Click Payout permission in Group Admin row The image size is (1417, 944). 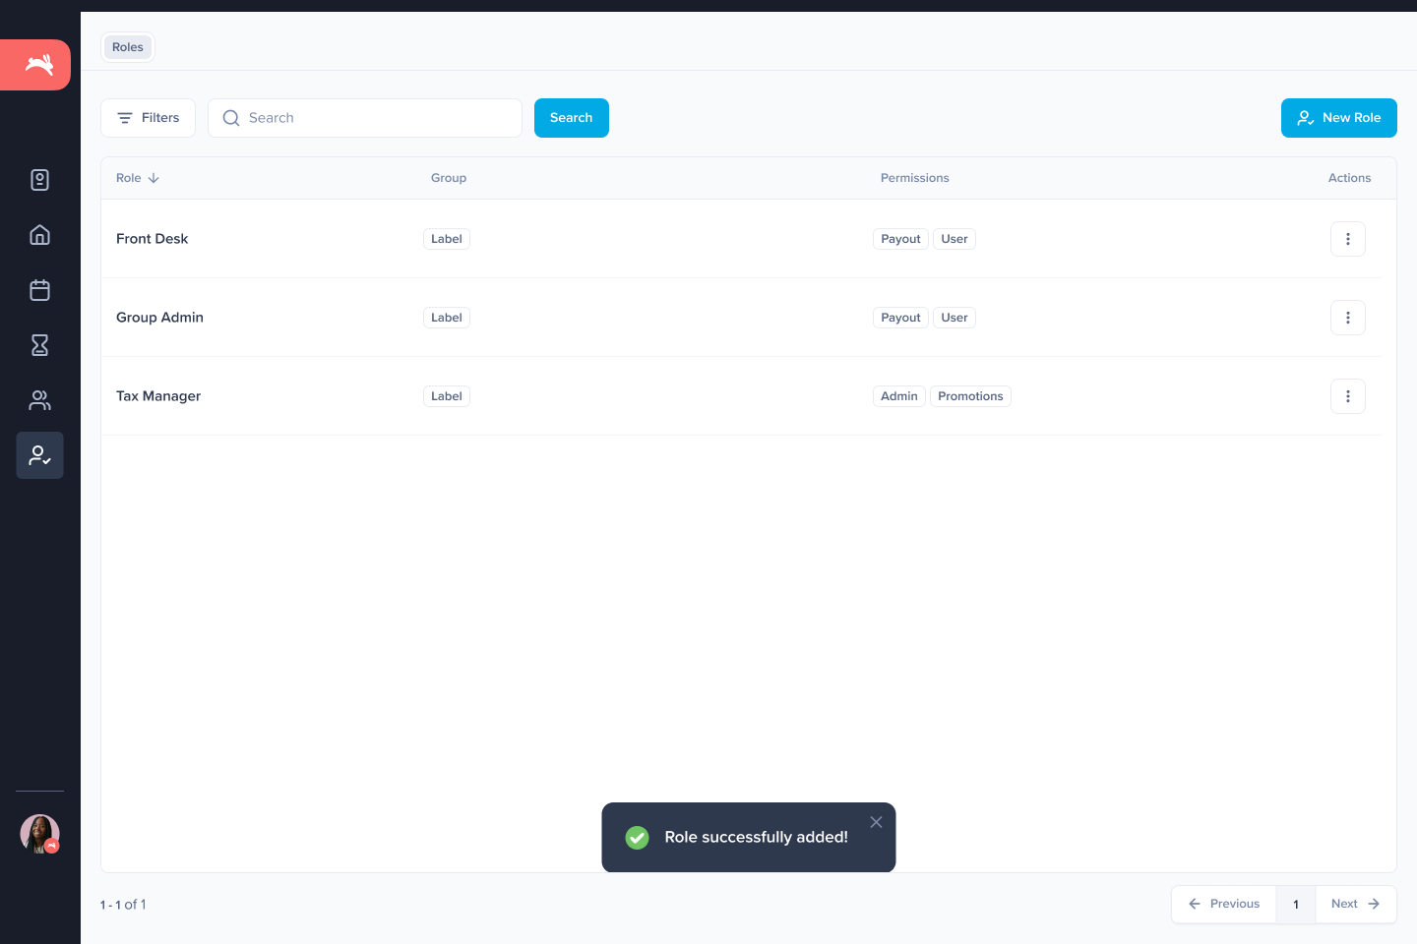click(900, 318)
